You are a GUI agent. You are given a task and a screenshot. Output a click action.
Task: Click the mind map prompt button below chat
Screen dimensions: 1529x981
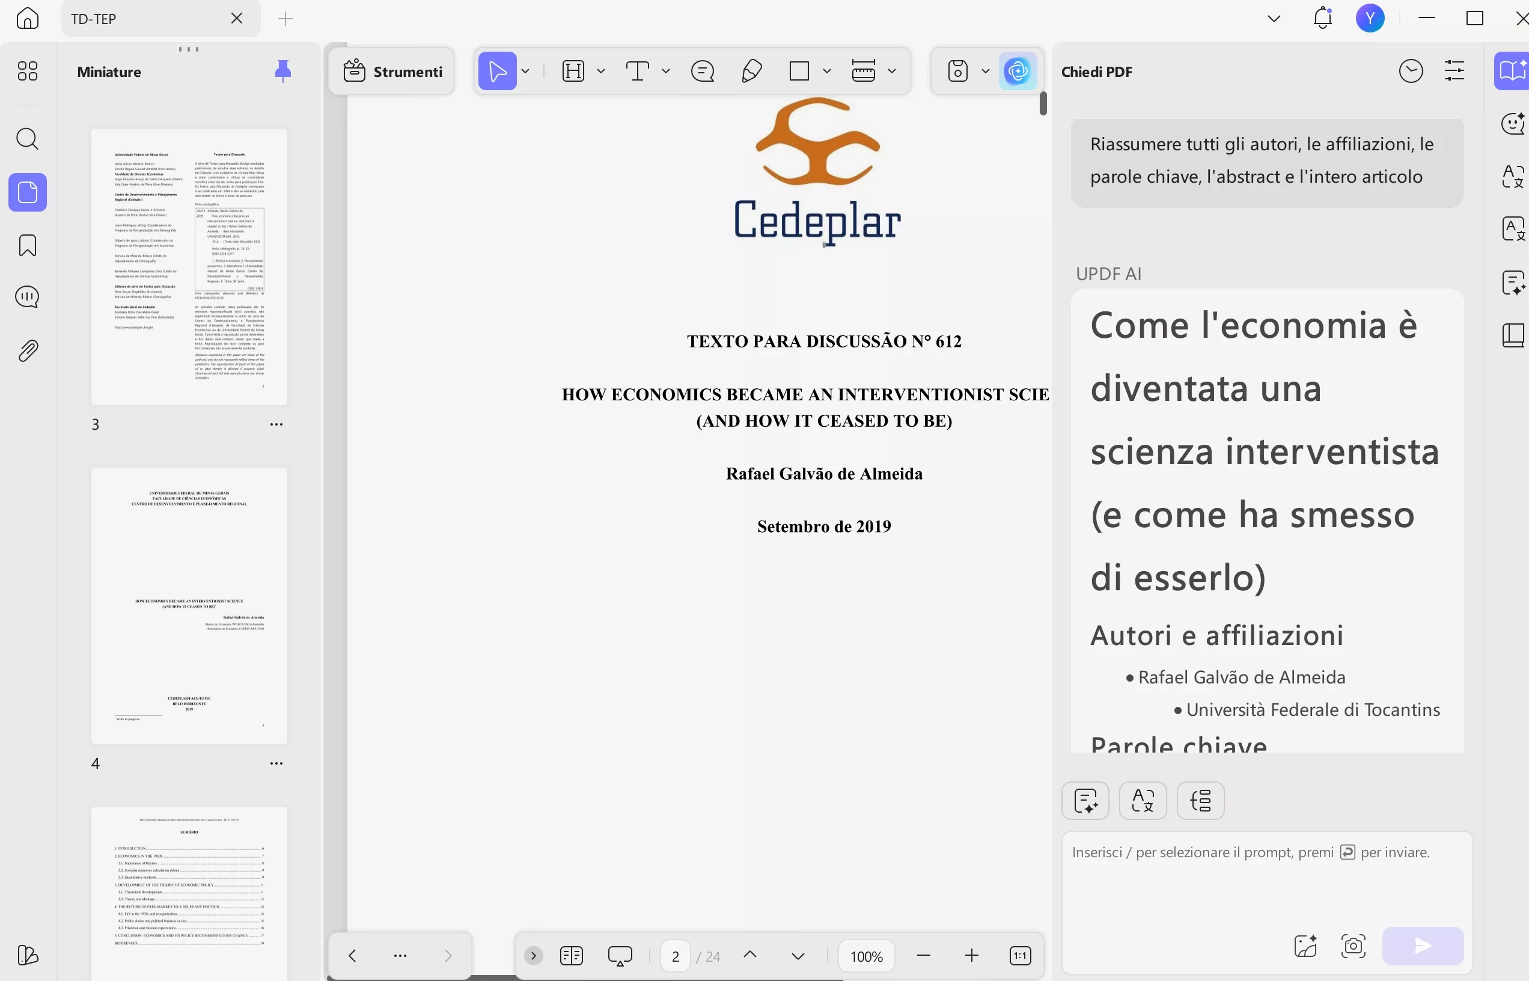click(x=1200, y=801)
